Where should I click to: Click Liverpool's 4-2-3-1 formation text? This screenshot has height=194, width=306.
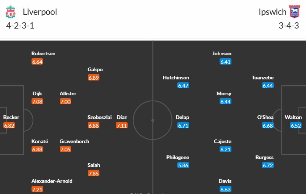pos(20,26)
